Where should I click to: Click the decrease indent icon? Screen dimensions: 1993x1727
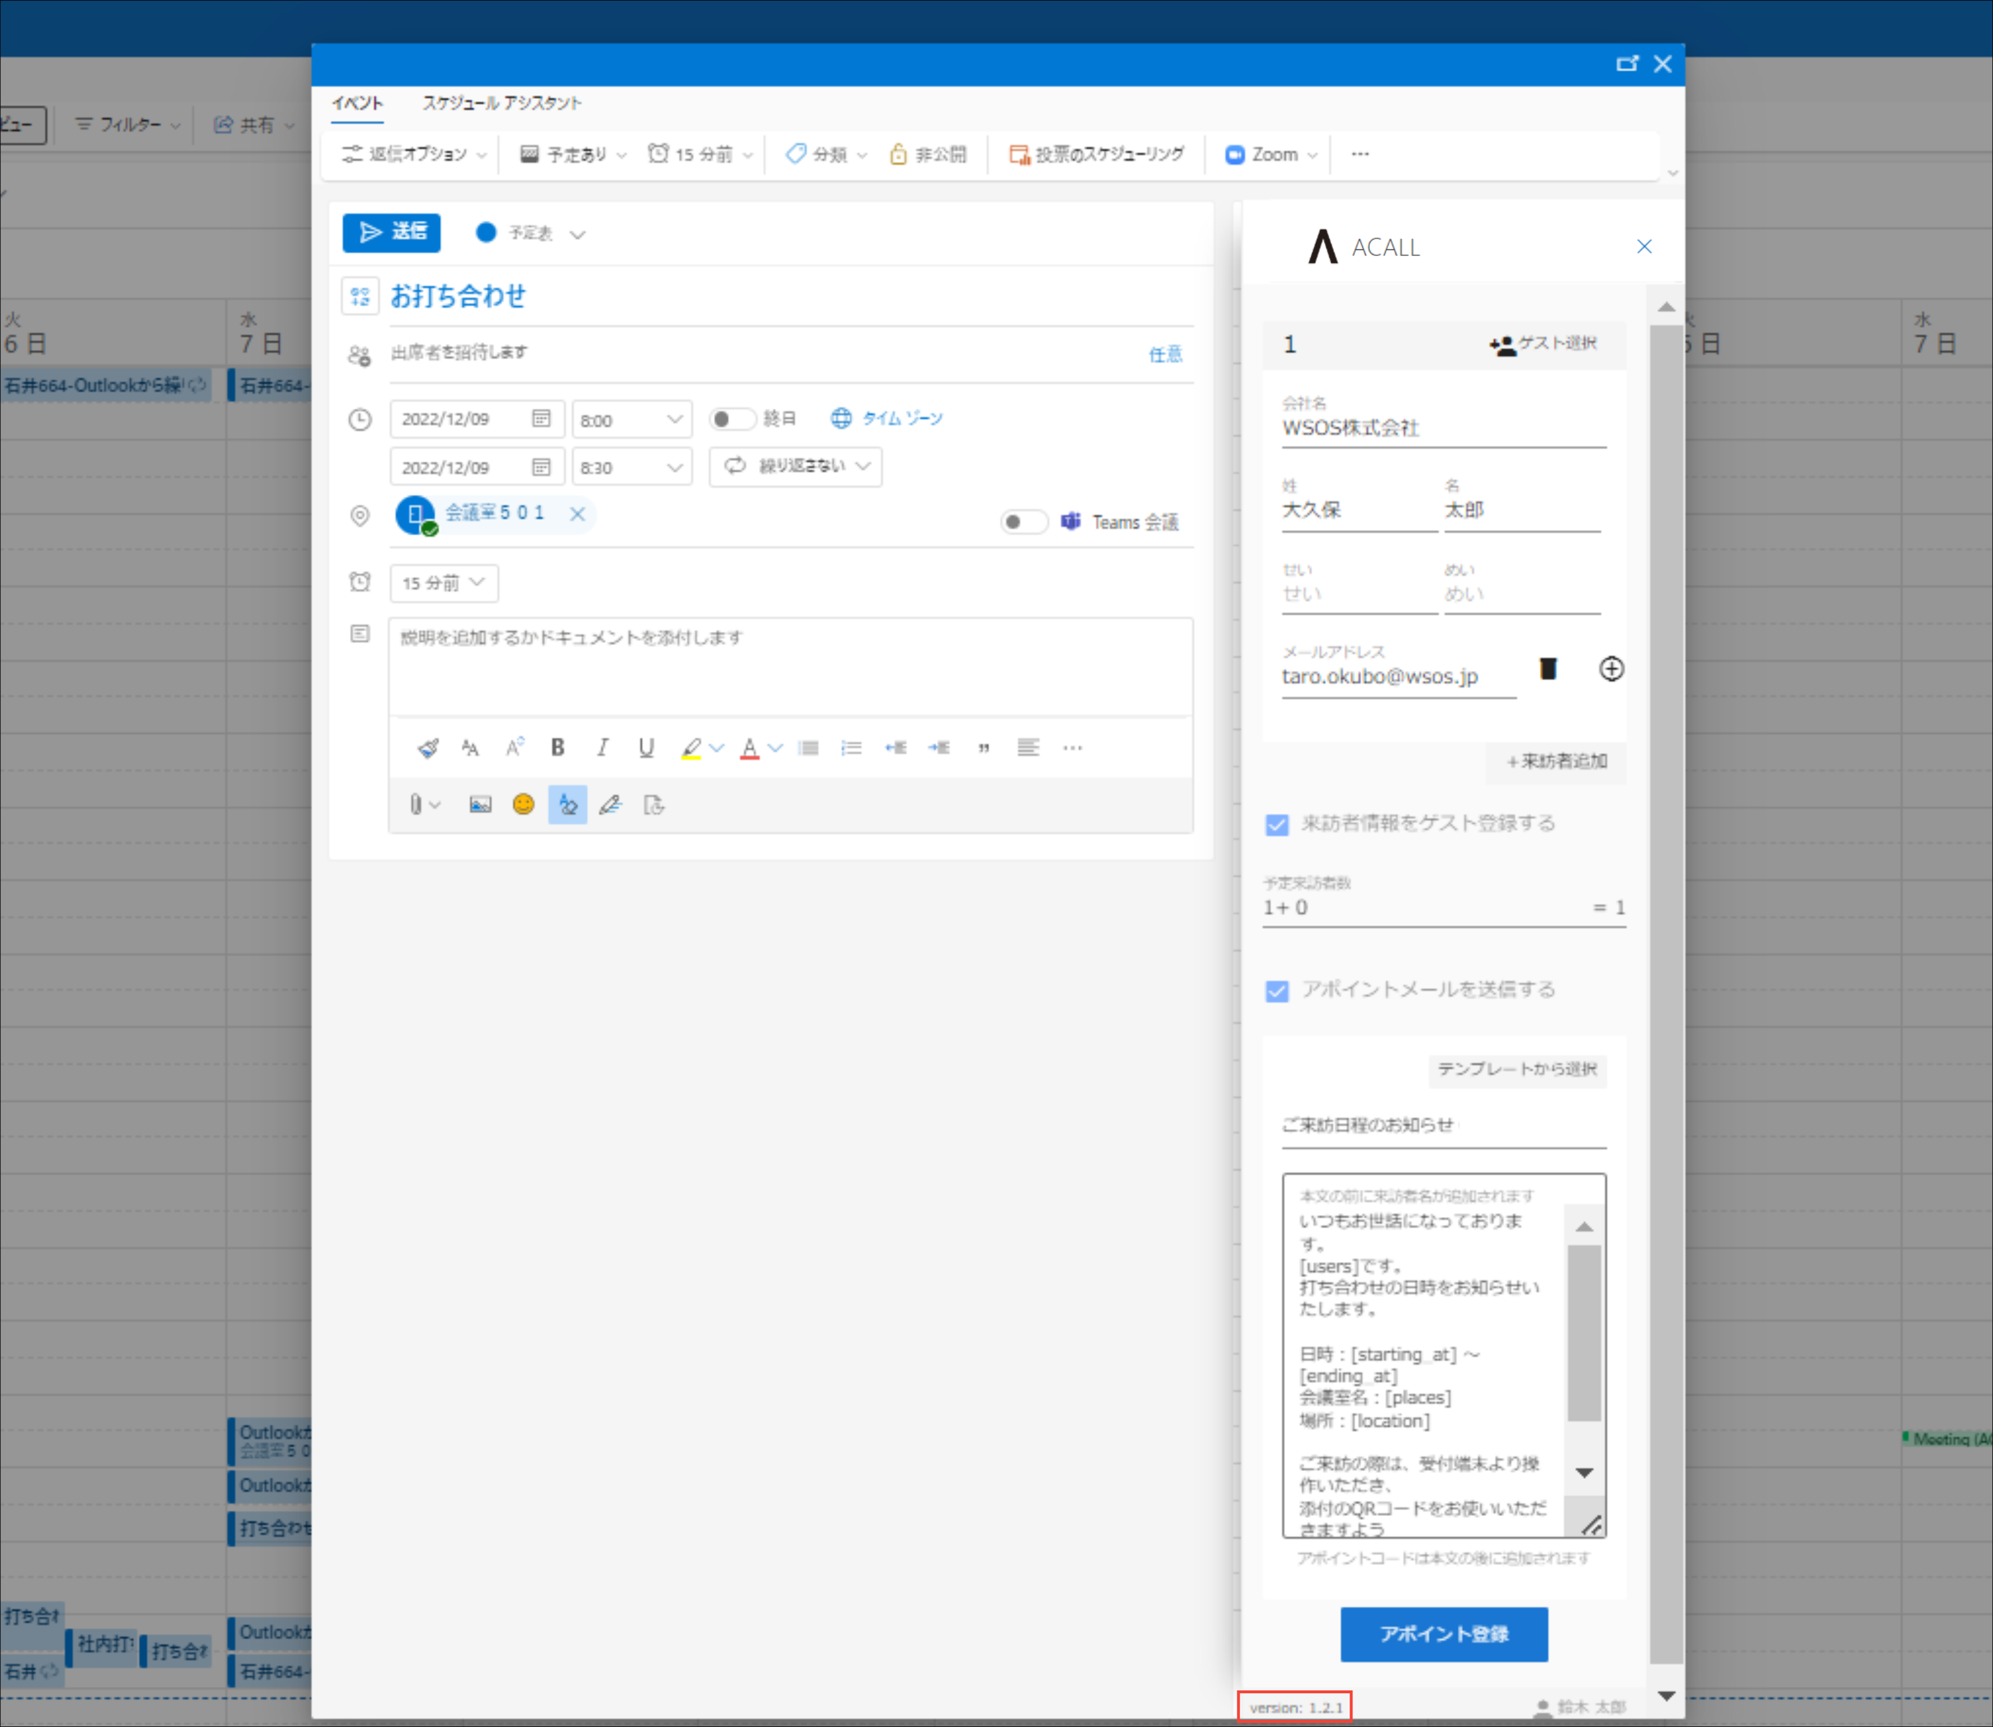tap(895, 748)
